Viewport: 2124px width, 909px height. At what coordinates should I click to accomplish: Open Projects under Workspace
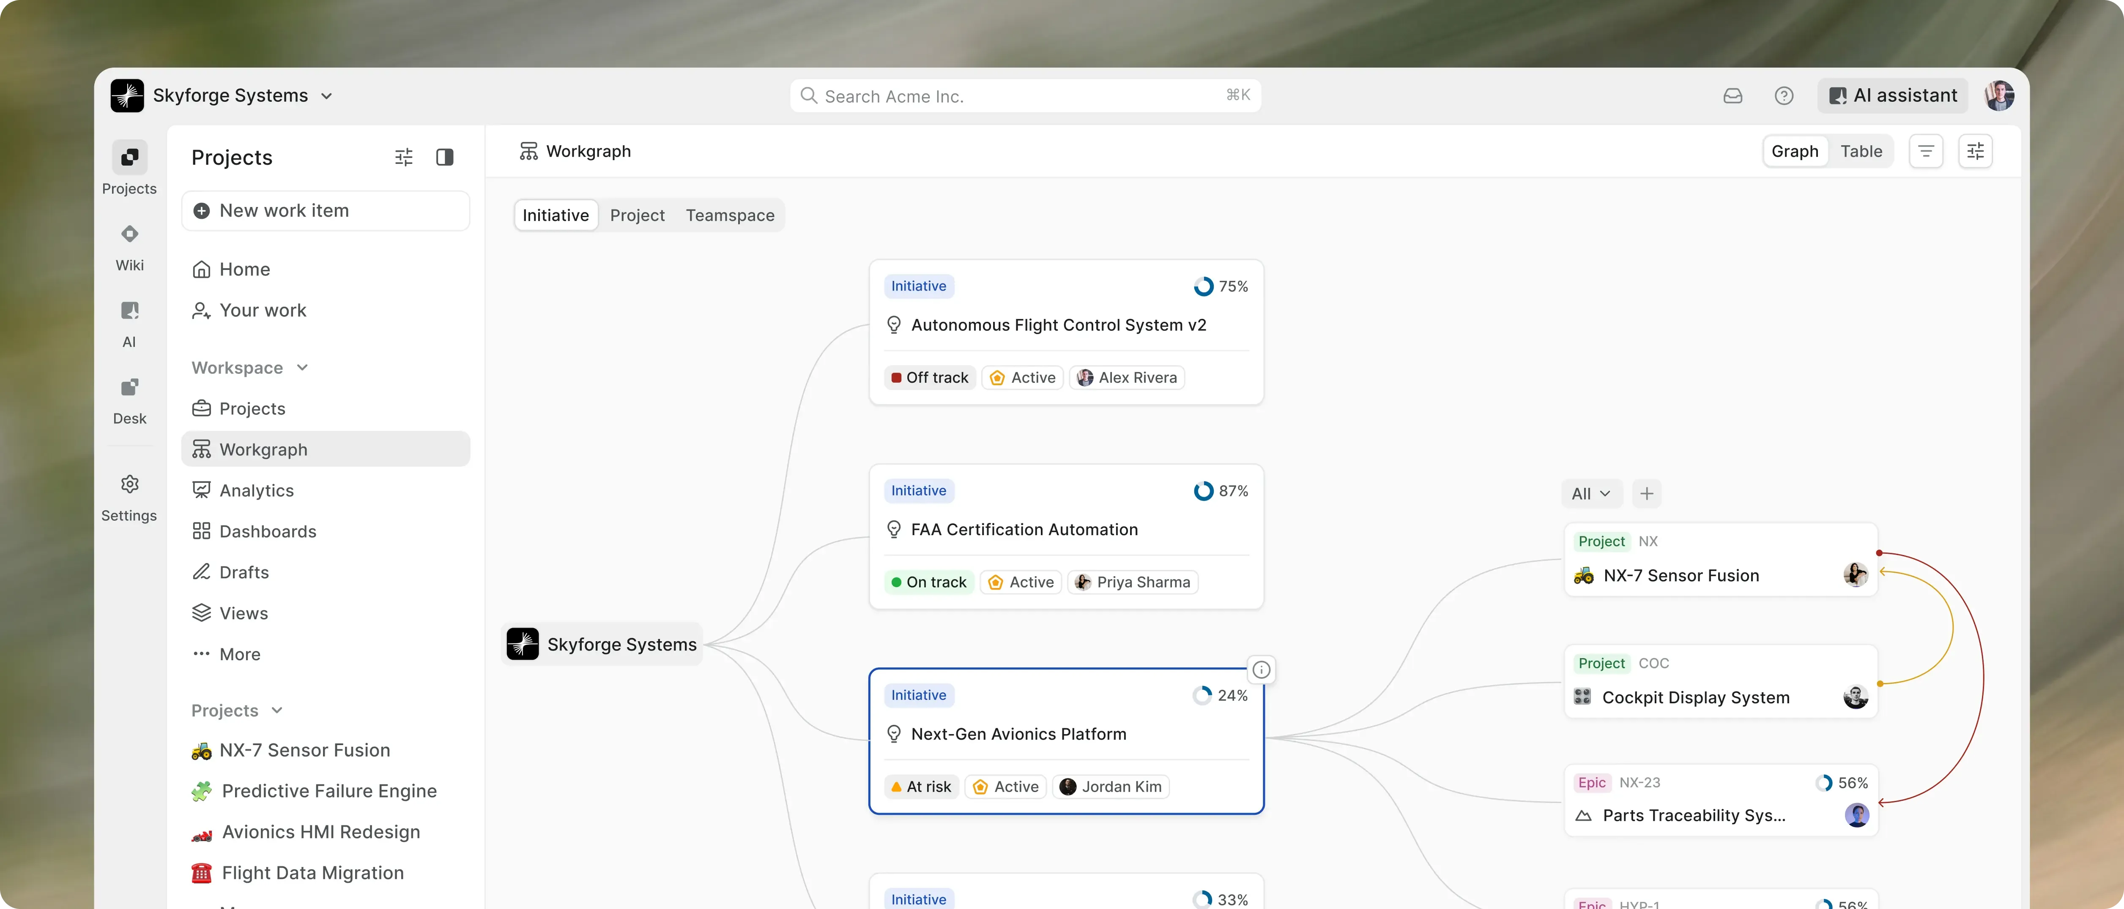coord(326,409)
